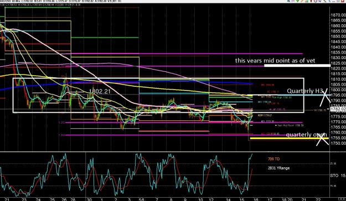Click the 1800.00 price axis label
Viewport: 346px width, 201px height.
coord(338,90)
